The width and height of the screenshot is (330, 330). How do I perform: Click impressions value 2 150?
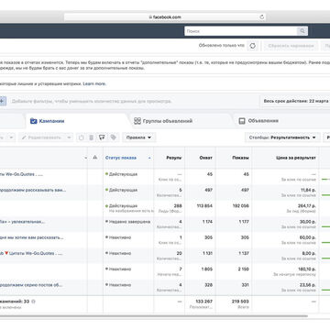(x=244, y=269)
